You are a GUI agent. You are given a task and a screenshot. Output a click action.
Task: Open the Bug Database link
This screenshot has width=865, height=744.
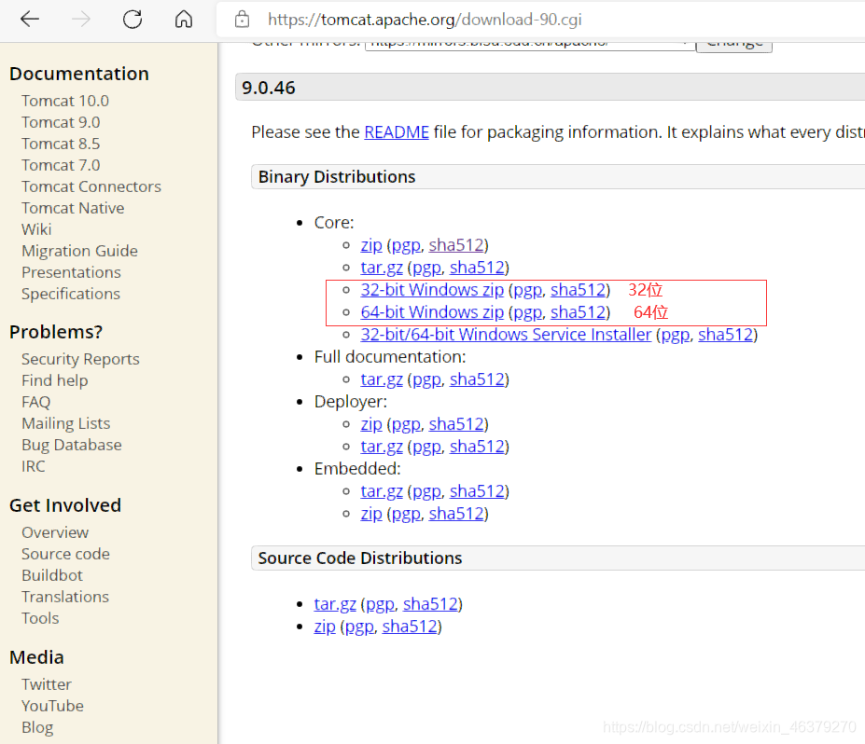[x=72, y=446]
